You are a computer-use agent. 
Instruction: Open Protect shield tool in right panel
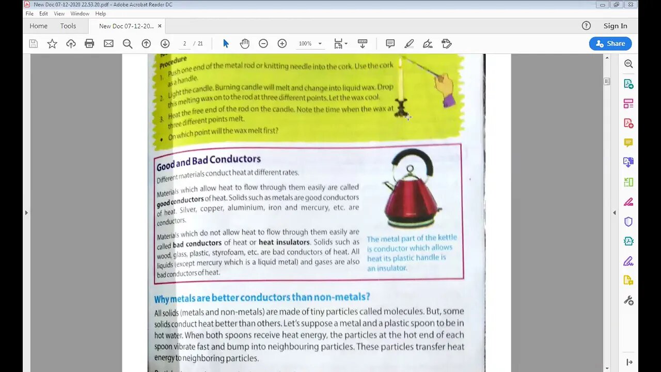point(628,222)
